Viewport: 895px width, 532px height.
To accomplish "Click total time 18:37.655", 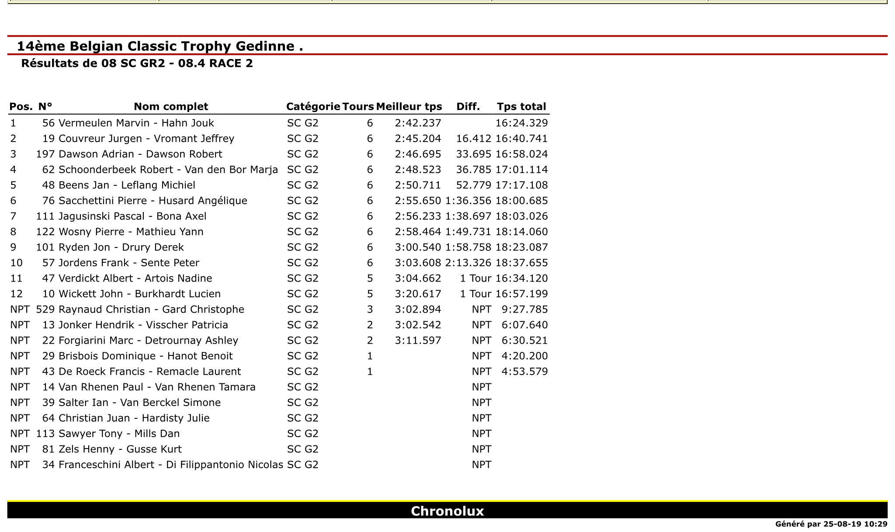I will pos(521,263).
